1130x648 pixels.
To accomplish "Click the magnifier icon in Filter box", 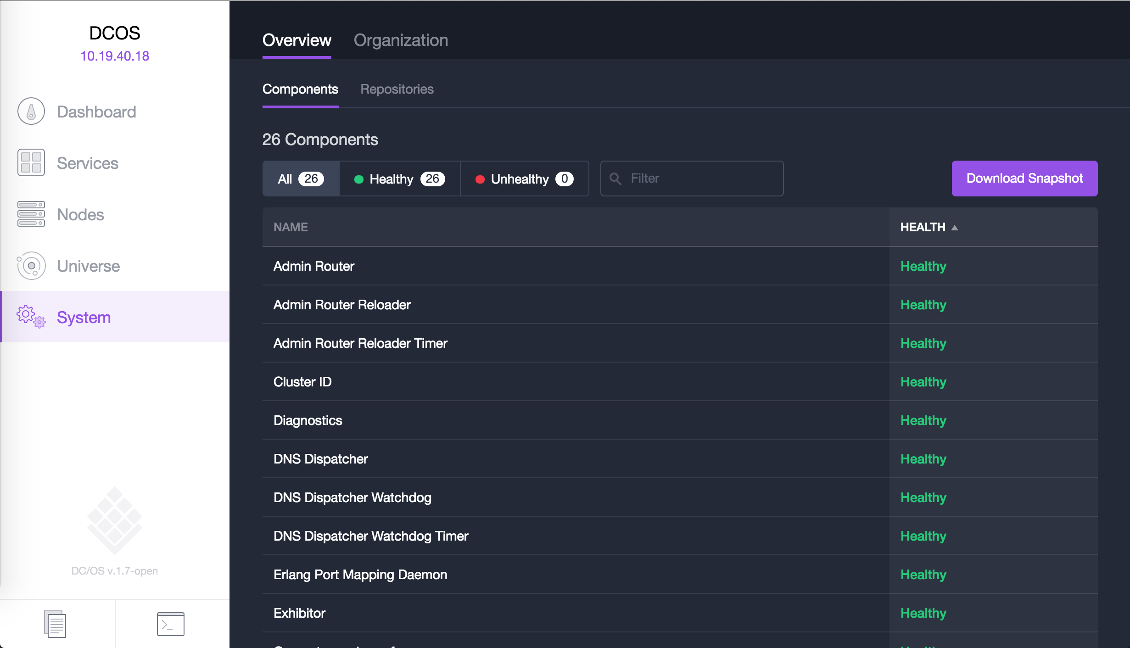I will [x=615, y=179].
